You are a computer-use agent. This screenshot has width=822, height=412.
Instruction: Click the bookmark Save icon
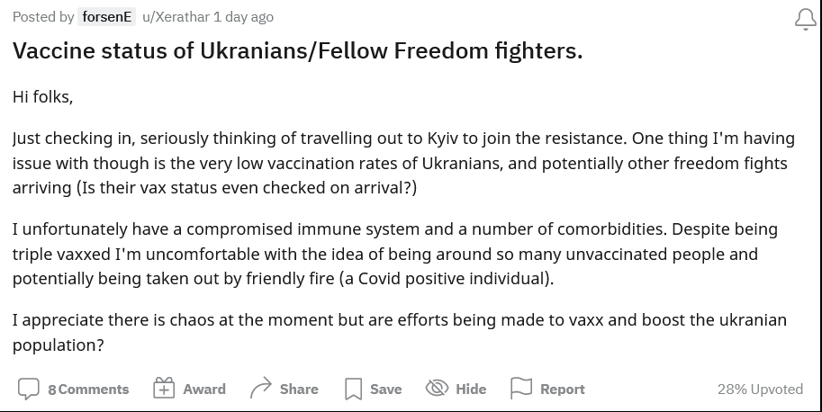[x=353, y=390]
